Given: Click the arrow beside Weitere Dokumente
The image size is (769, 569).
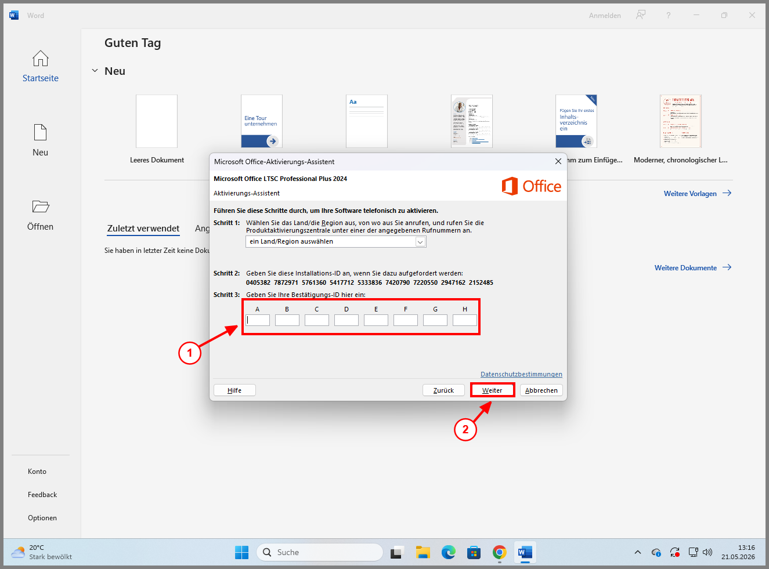Looking at the screenshot, I should 727,267.
